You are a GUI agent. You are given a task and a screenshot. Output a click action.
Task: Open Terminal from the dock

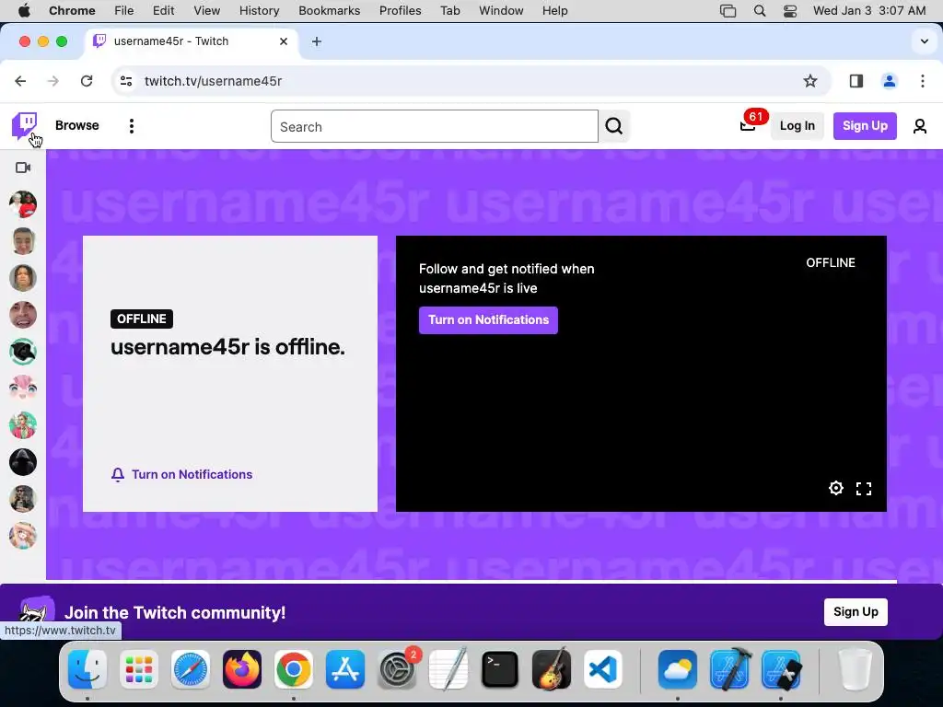[500, 669]
